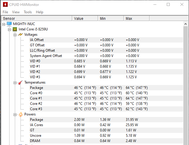The width and height of the screenshot is (189, 145).
Task: Select the DRAM power row
Action: click(106, 141)
